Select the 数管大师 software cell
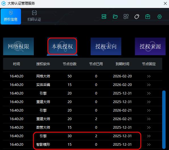Viewport: 169px width, 150px height. [x=43, y=128]
